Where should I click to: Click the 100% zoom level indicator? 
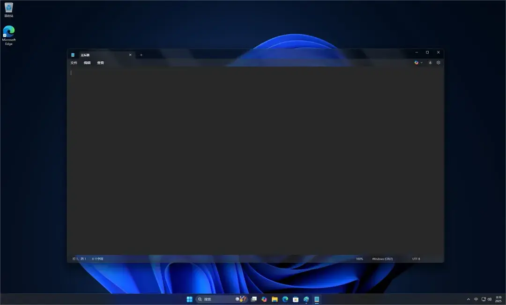pos(359,258)
